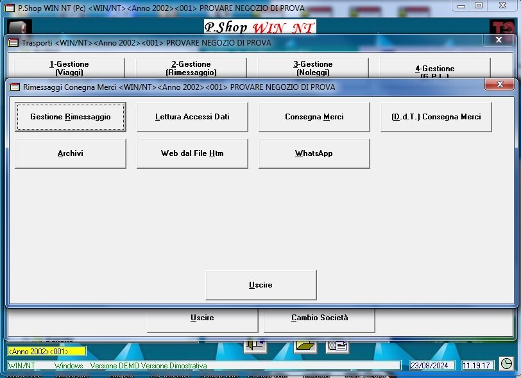The width and height of the screenshot is (521, 378).
Task: Click the document pages icon near bottom
Action: coord(337,346)
